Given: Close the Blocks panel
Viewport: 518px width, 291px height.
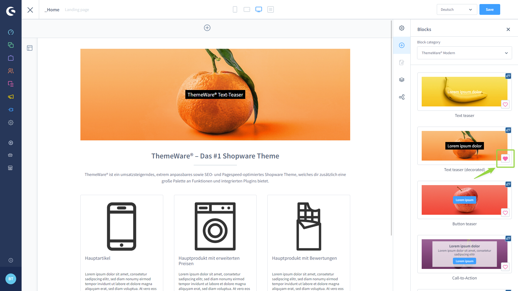Looking at the screenshot, I should pyautogui.click(x=508, y=29).
